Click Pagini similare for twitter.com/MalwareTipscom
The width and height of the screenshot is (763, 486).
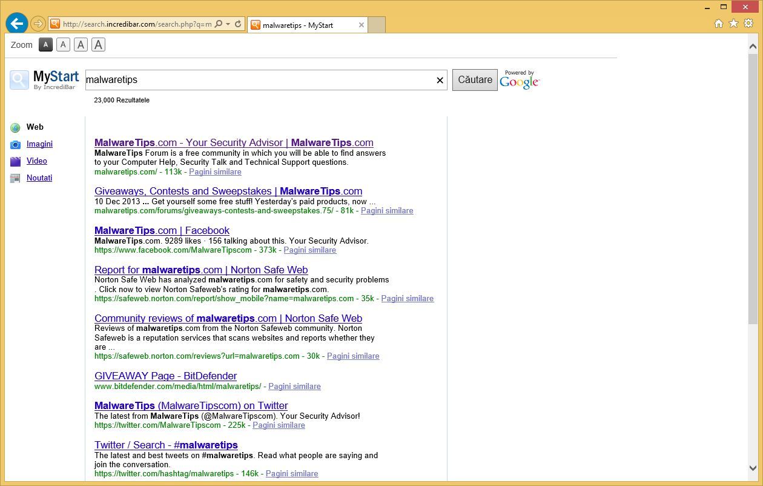279,425
